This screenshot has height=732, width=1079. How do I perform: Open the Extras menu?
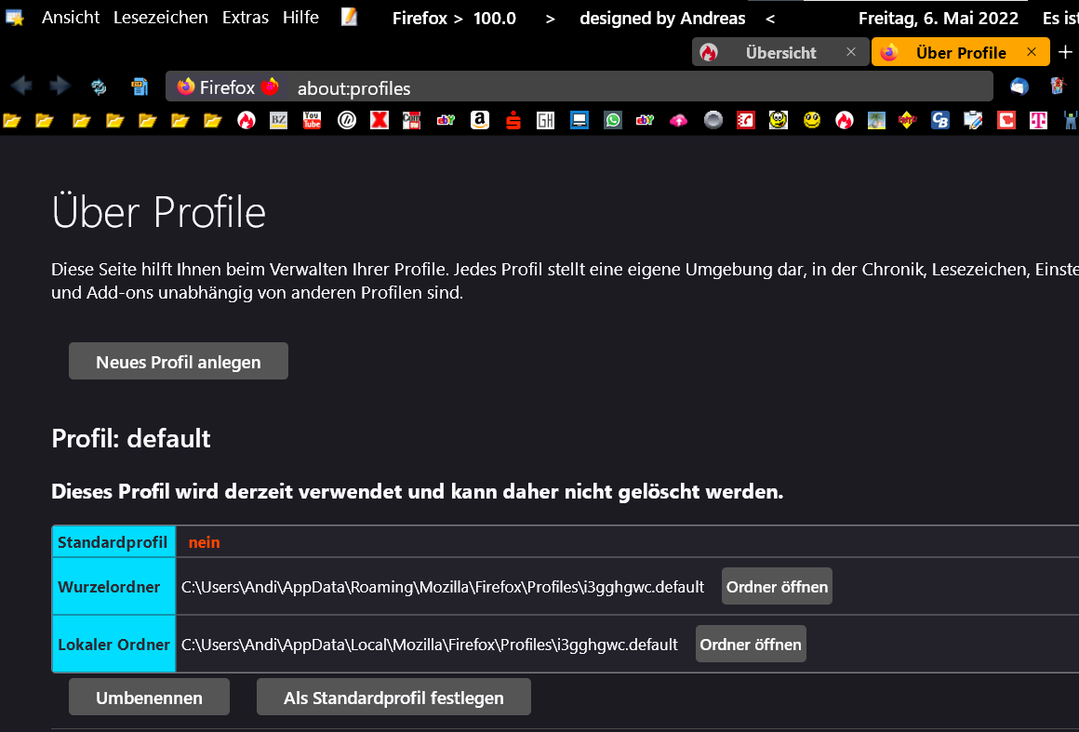point(245,17)
